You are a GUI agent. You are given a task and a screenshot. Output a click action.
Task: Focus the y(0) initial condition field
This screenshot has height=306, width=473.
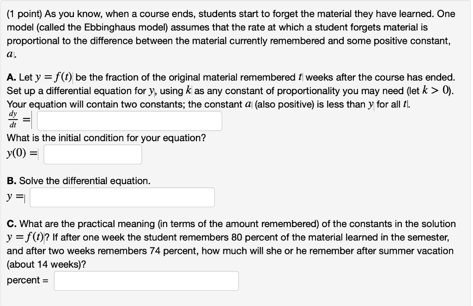(x=92, y=154)
